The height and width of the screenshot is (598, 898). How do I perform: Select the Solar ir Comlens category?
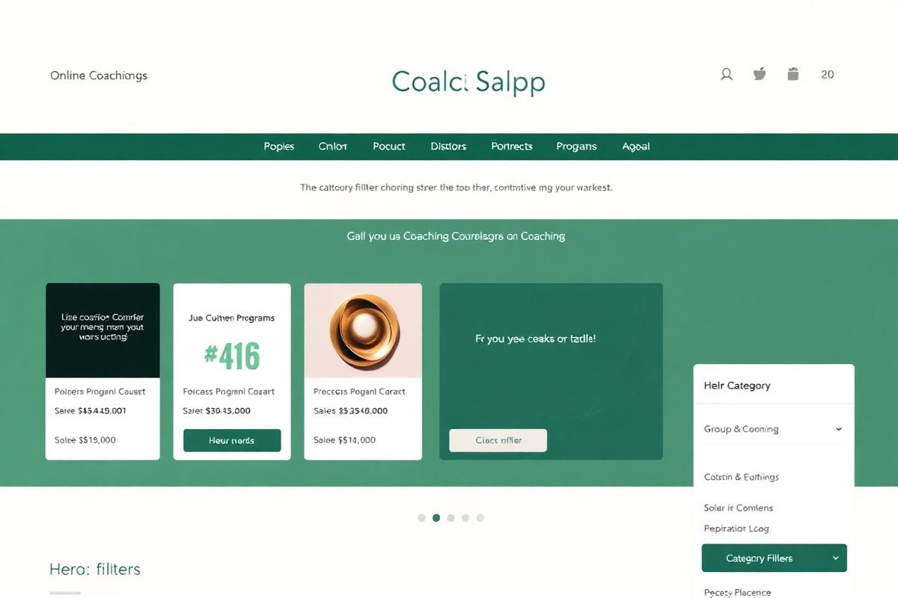739,508
